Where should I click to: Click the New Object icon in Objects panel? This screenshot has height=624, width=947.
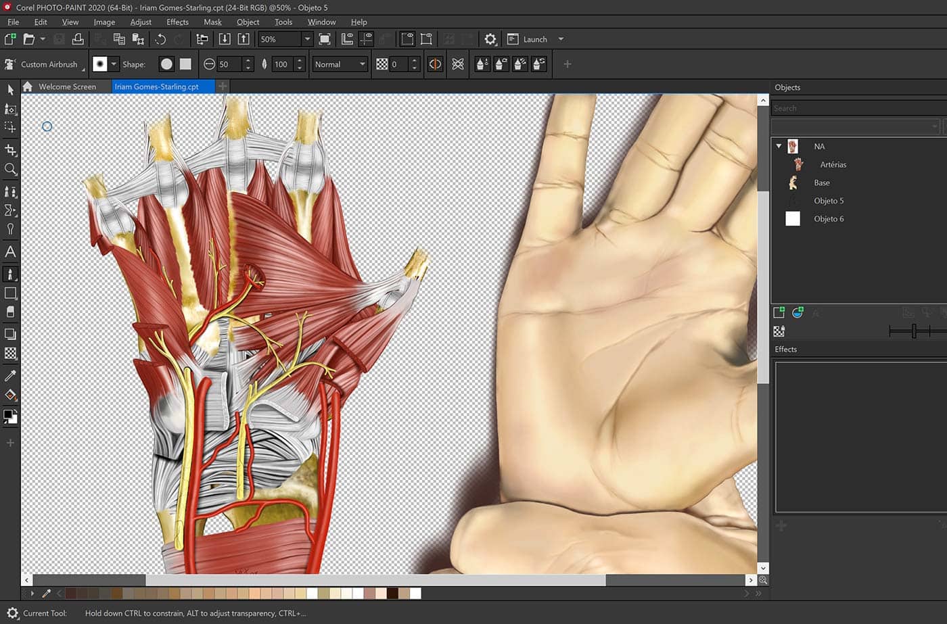point(779,312)
